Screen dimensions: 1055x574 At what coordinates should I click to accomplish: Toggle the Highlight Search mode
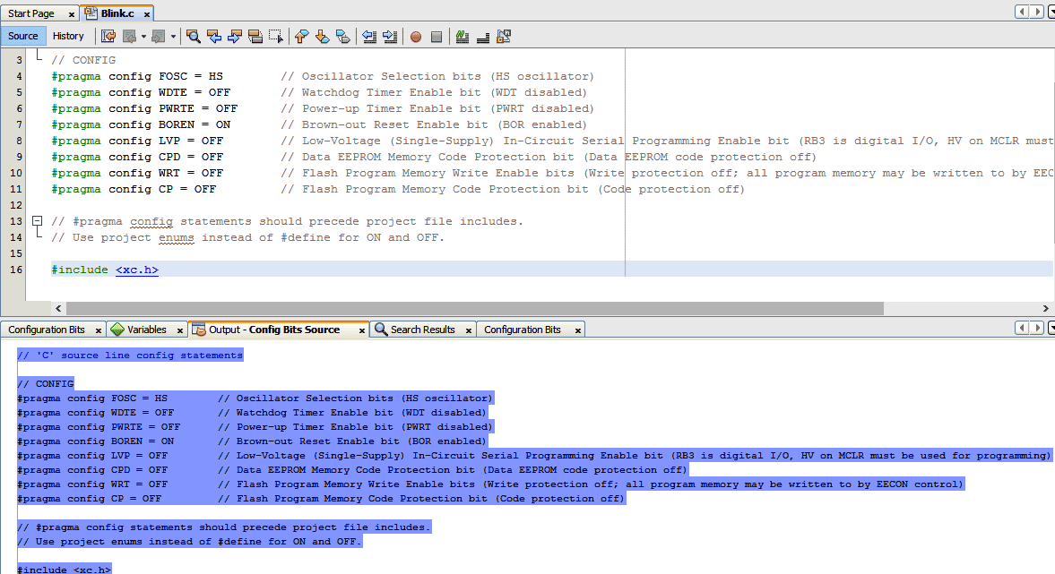(x=255, y=36)
